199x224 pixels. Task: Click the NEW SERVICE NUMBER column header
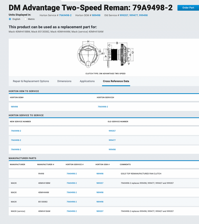click(20, 122)
